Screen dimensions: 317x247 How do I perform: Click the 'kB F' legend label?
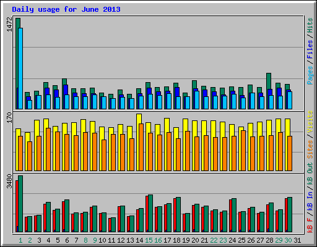tap(310, 225)
